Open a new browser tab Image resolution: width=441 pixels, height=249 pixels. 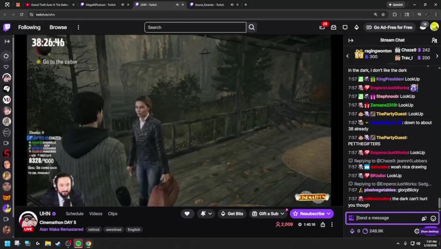click(x=246, y=5)
